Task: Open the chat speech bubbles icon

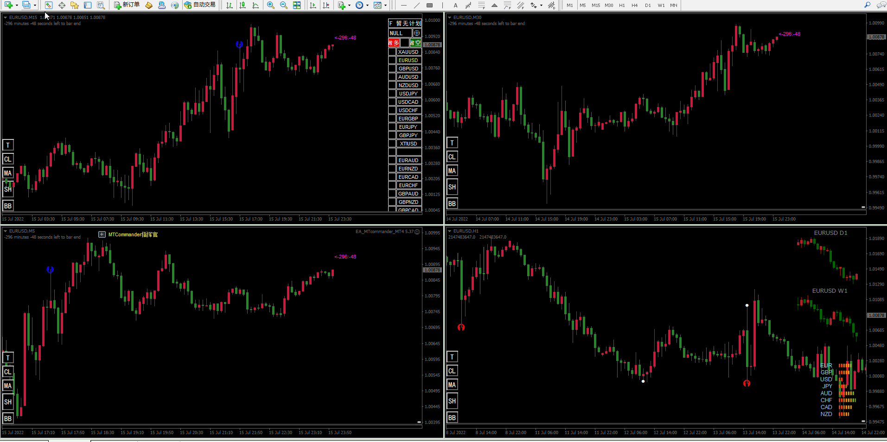Action: coord(881,5)
